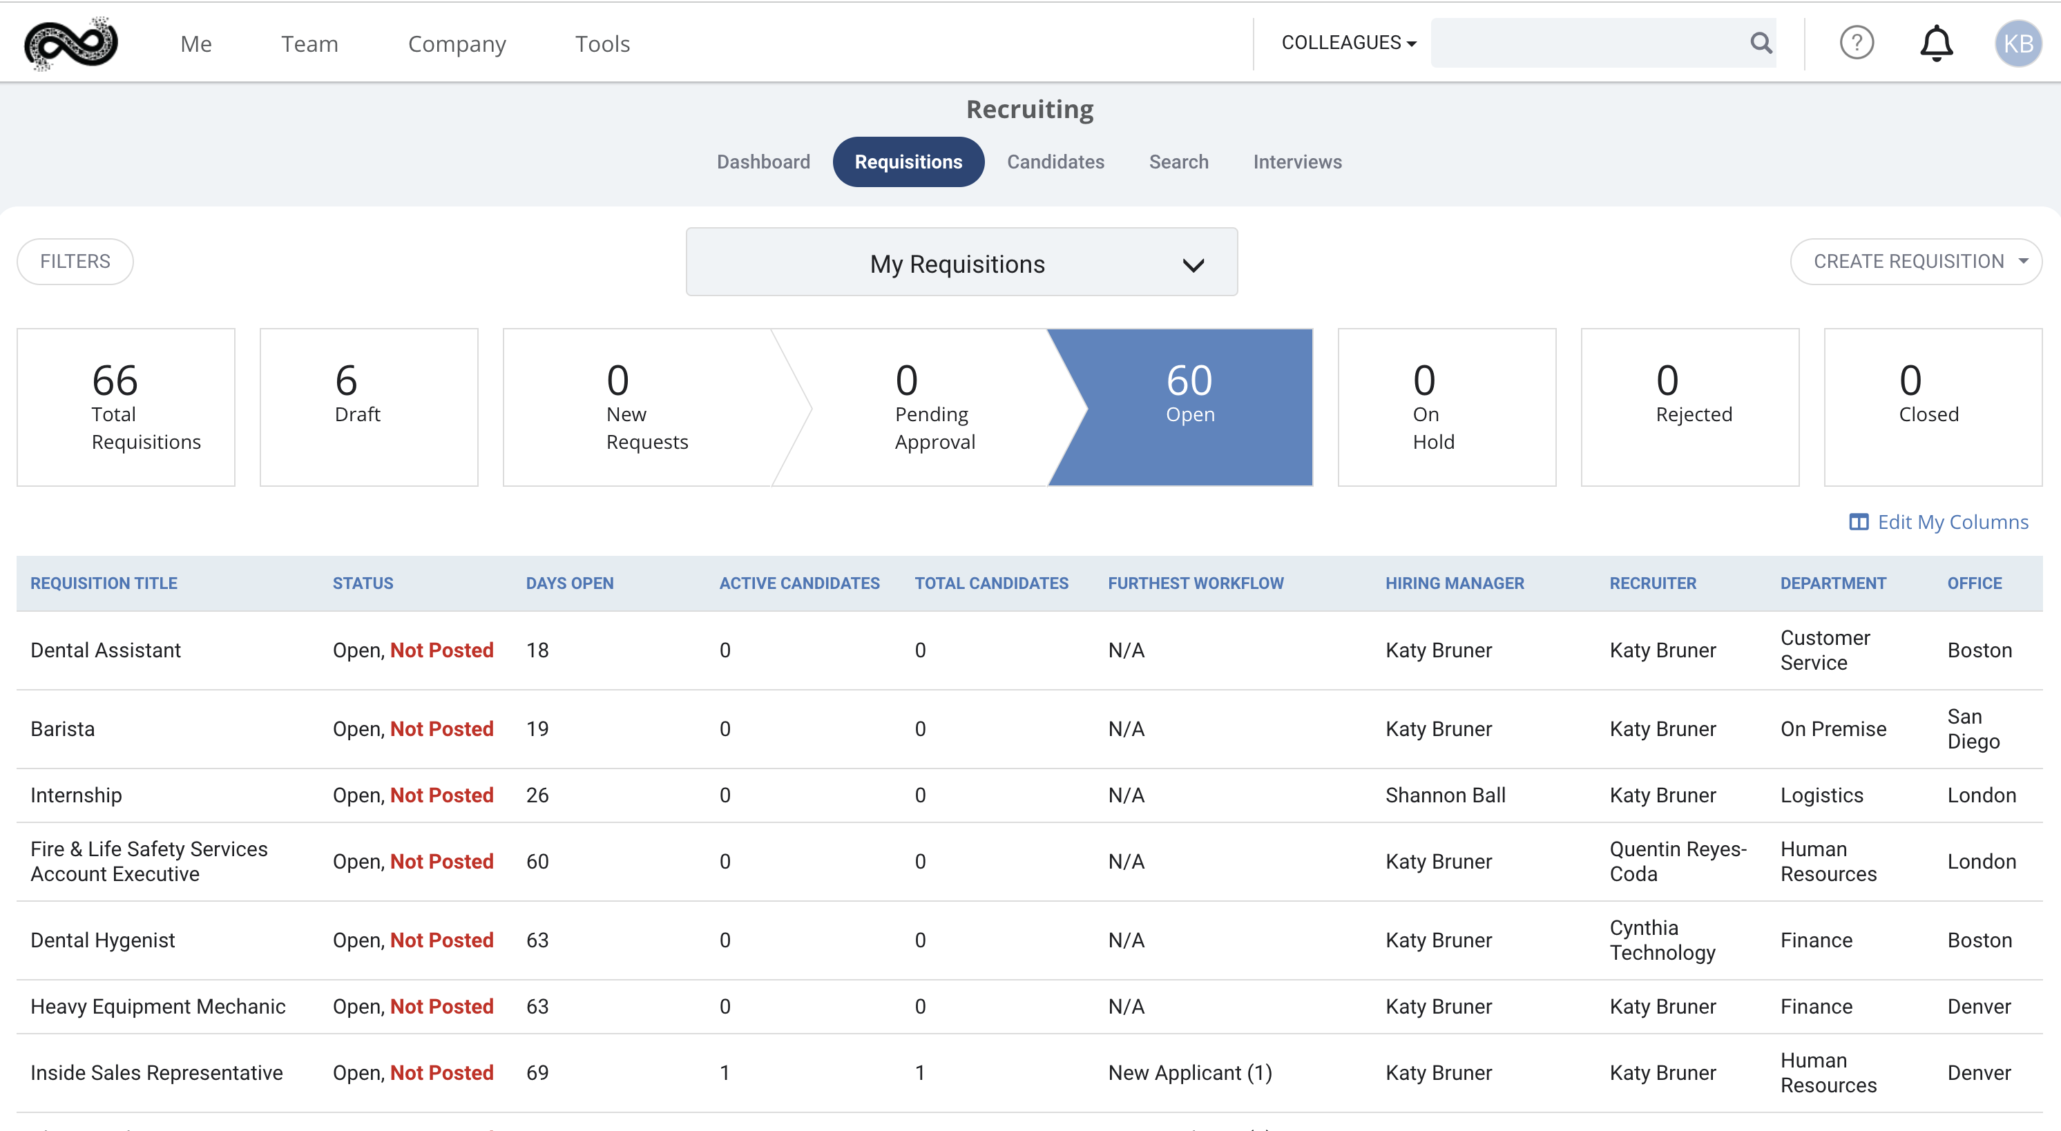Click the search magnifier icon
2061x1131 pixels.
tap(1760, 42)
